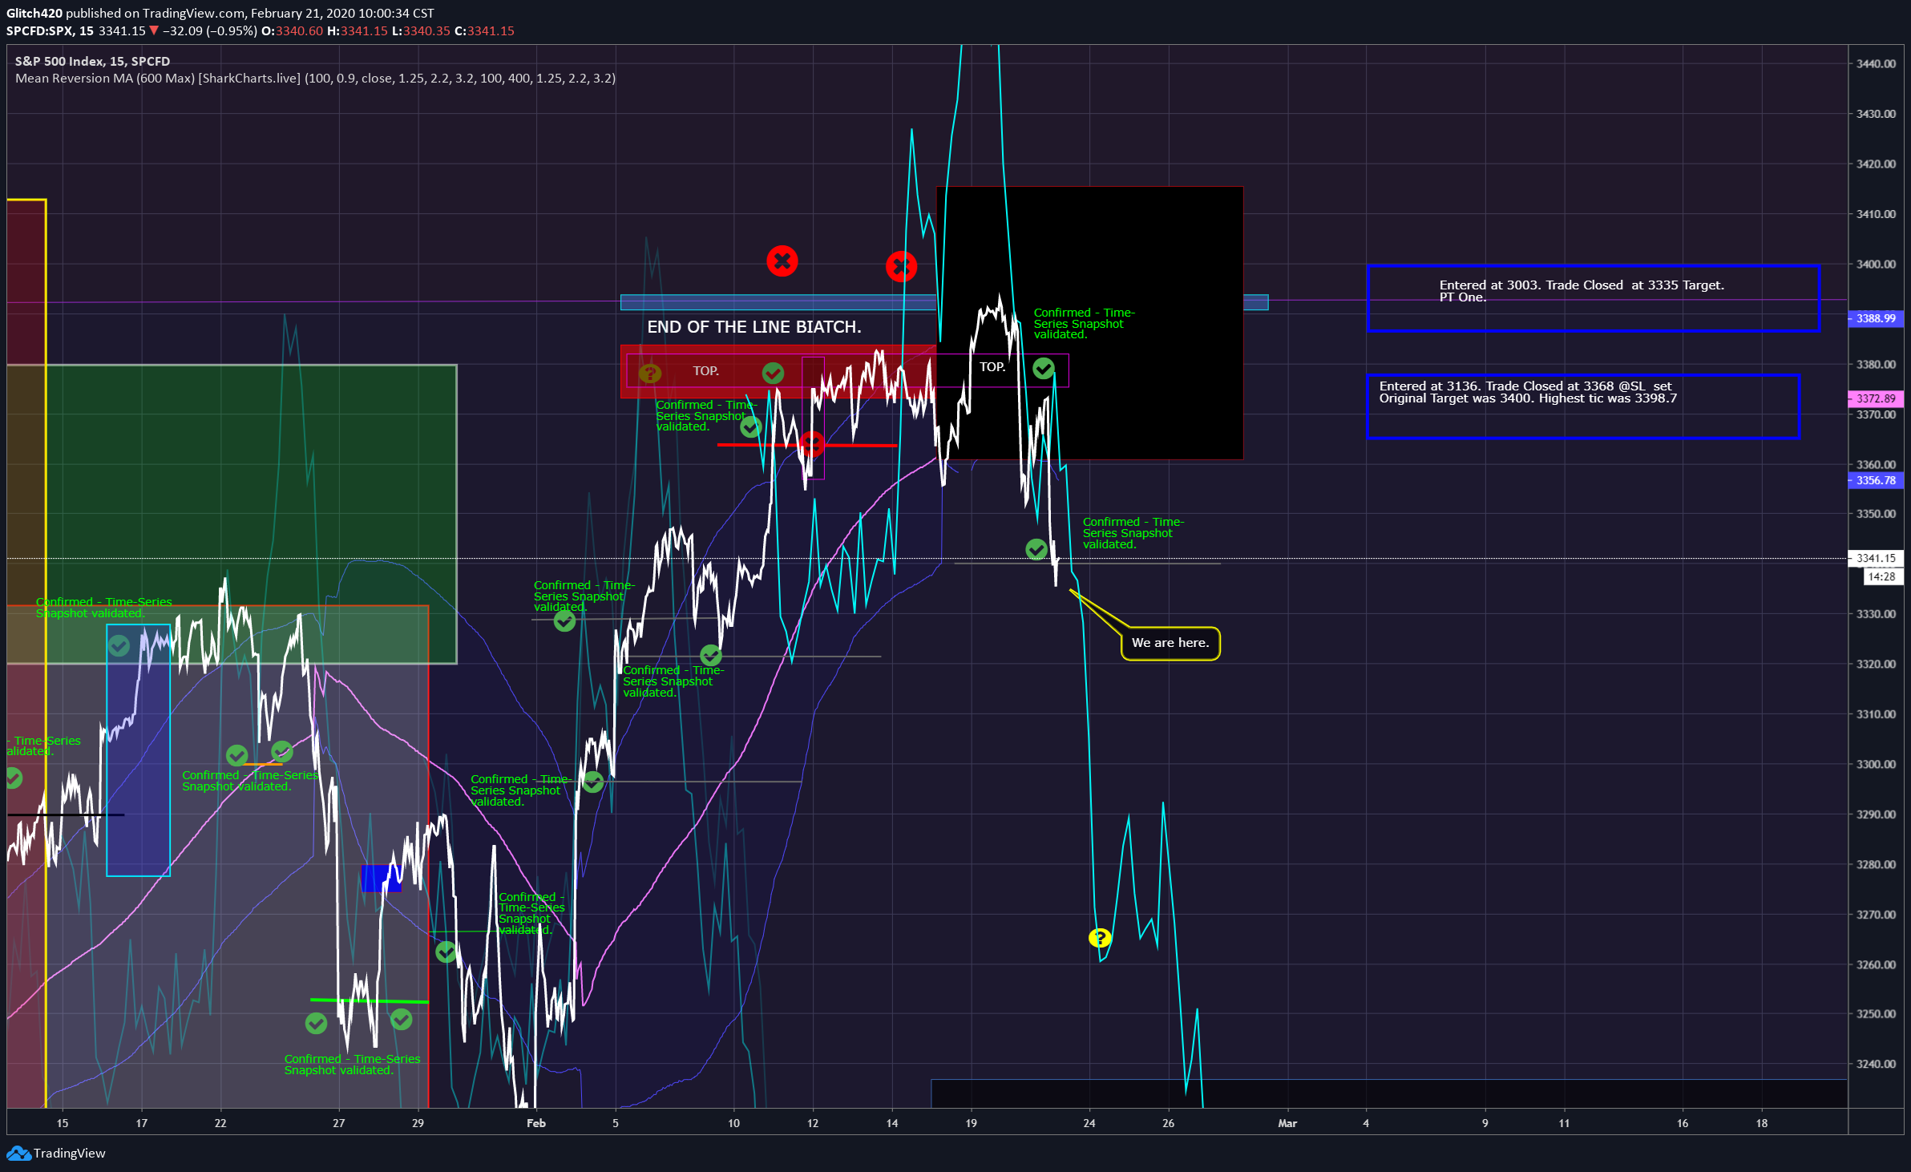The height and width of the screenshot is (1172, 1911).
Task: Select the green horizontal line near the 3250 level
Action: pyautogui.click(x=370, y=1000)
